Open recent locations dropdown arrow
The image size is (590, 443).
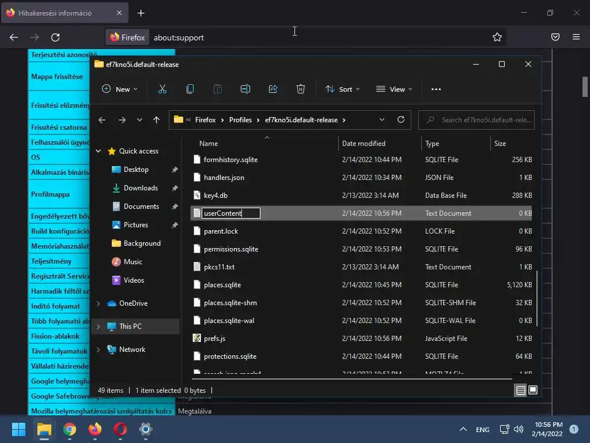(139, 120)
